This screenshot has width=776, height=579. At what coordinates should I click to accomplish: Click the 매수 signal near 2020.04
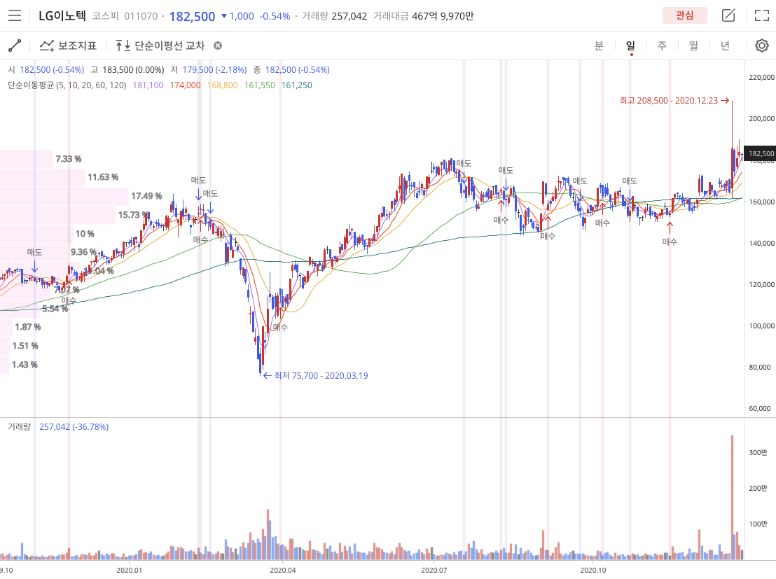tap(280, 327)
